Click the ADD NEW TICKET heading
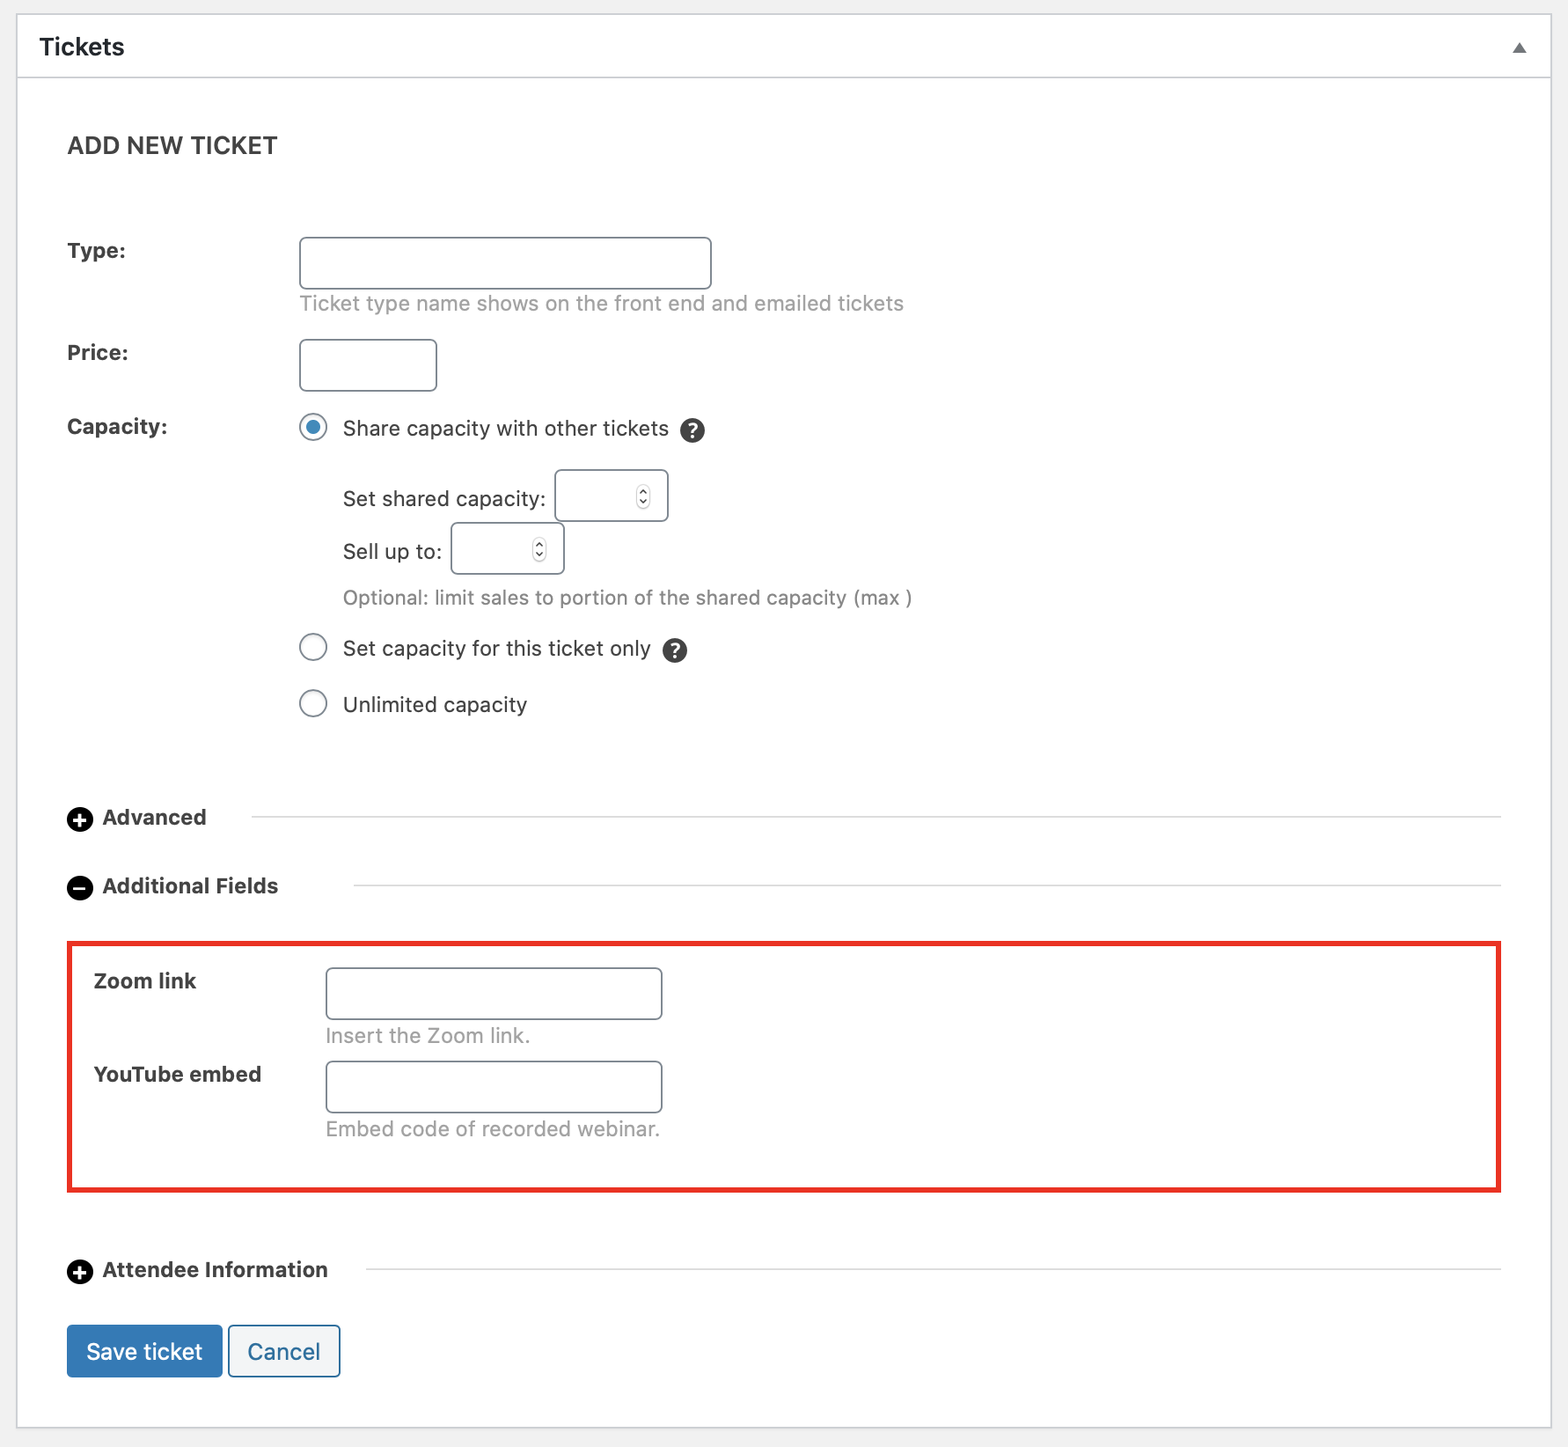 click(x=172, y=145)
